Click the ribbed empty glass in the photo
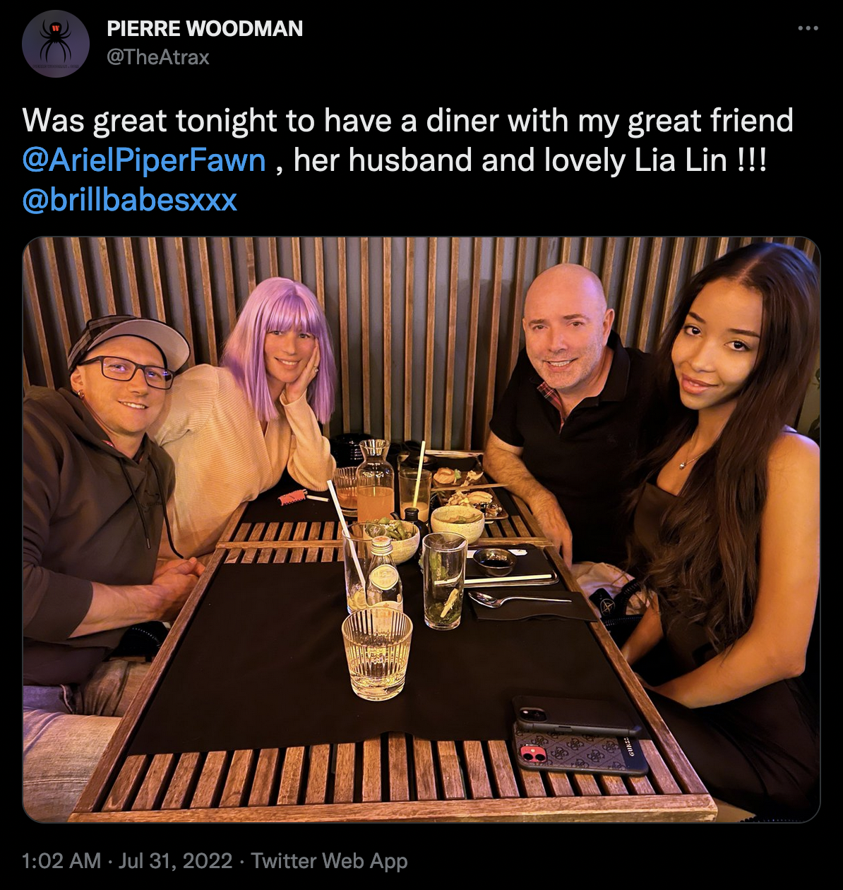 coord(376,653)
